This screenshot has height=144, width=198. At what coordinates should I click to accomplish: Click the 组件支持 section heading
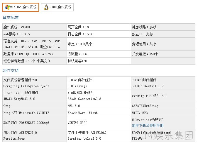(11, 70)
